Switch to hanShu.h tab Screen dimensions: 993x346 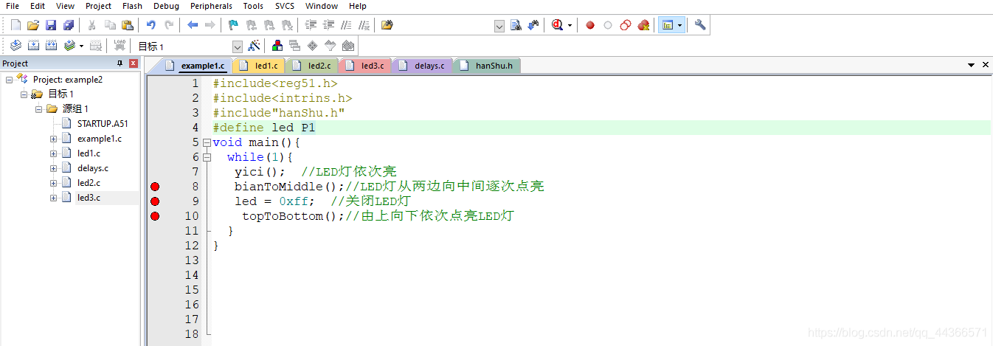click(x=487, y=66)
